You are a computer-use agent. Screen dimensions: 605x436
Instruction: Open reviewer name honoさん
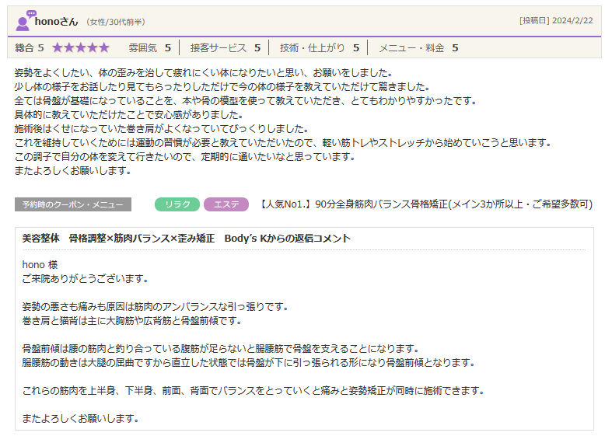click(58, 21)
